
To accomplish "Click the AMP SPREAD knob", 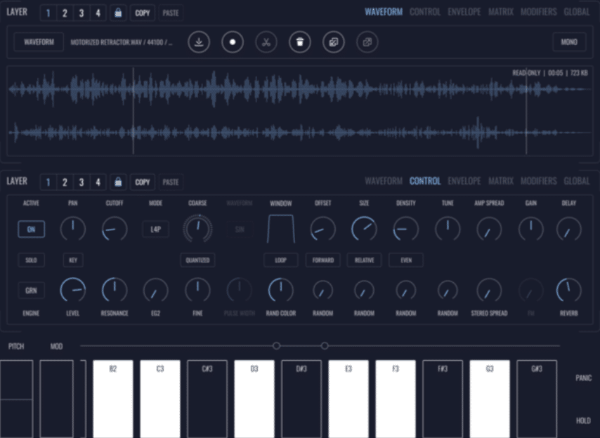I will [x=489, y=229].
